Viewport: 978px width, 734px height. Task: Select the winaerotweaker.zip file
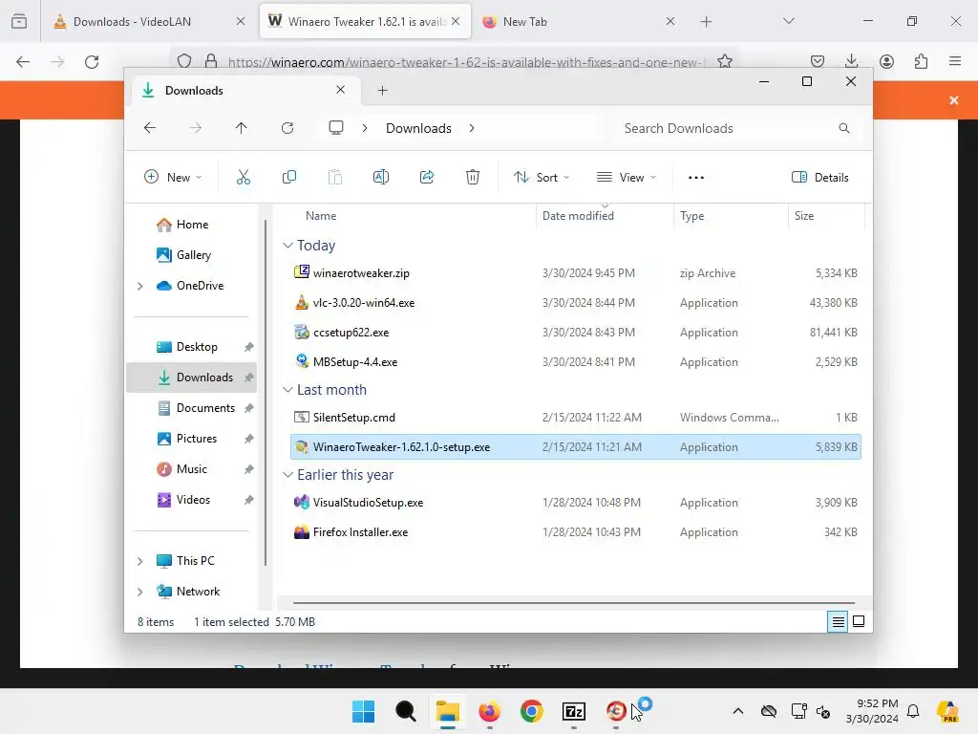(x=576, y=273)
